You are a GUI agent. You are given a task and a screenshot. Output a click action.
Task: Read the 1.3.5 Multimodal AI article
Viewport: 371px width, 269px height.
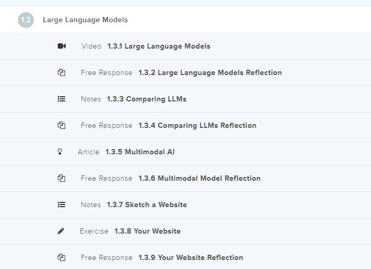140,152
